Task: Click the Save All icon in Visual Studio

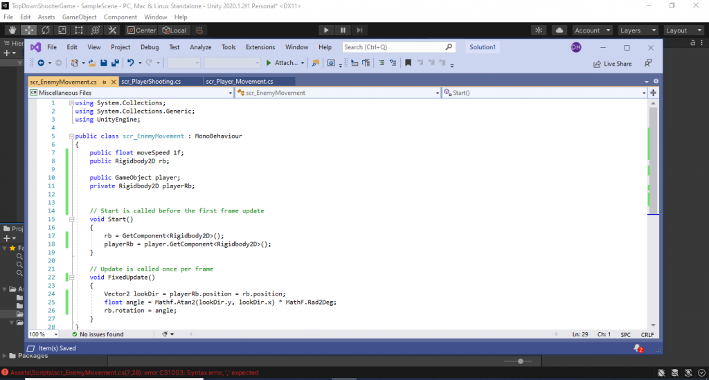Action: pyautogui.click(x=114, y=63)
